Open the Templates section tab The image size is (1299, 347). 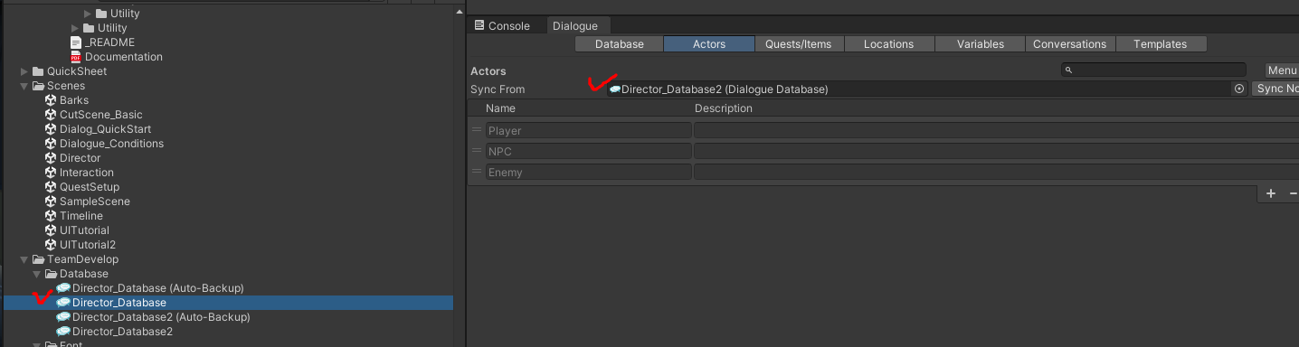[1161, 43]
